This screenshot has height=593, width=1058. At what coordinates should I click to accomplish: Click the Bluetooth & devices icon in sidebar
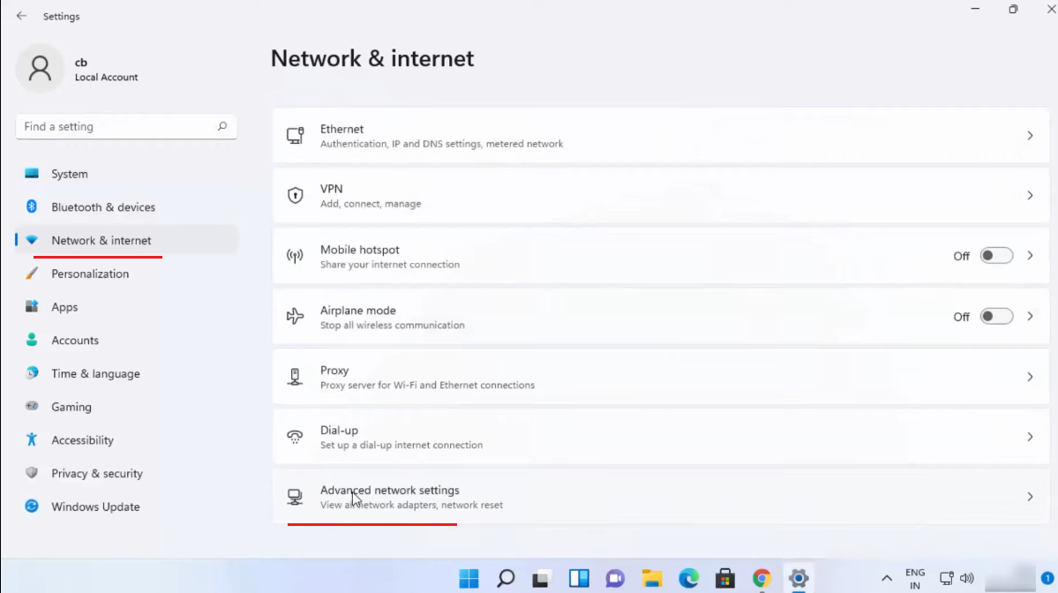(x=32, y=206)
